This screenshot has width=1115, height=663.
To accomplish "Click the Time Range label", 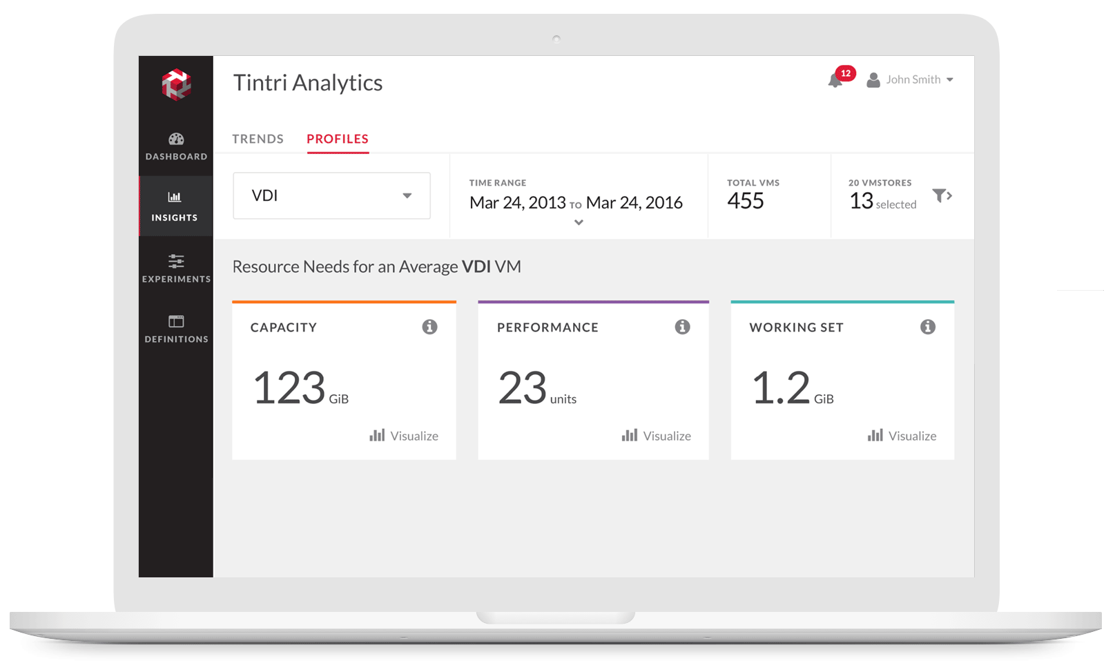I will (x=498, y=183).
